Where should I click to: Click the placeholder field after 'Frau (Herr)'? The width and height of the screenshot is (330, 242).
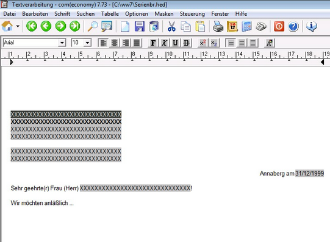pos(135,188)
